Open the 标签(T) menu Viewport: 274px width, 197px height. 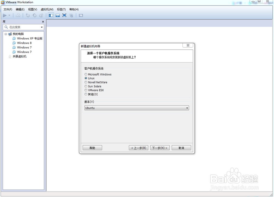61,9
